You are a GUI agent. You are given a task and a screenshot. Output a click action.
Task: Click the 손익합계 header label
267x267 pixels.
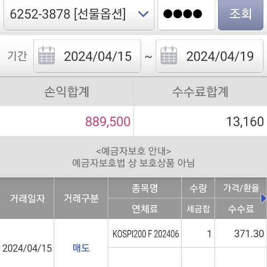(67, 92)
